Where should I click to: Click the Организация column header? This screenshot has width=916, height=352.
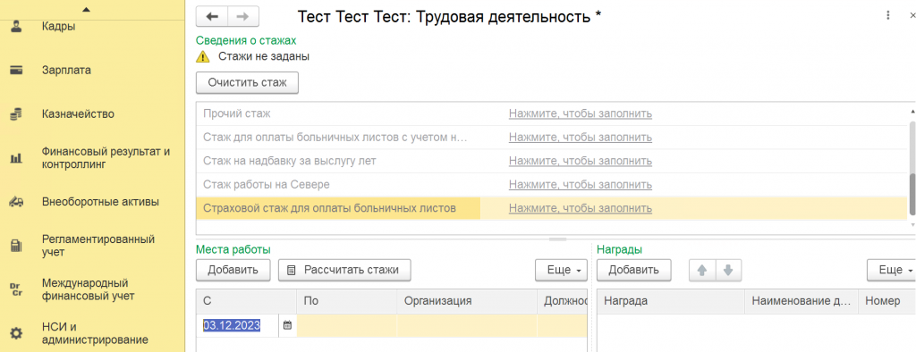(x=467, y=301)
